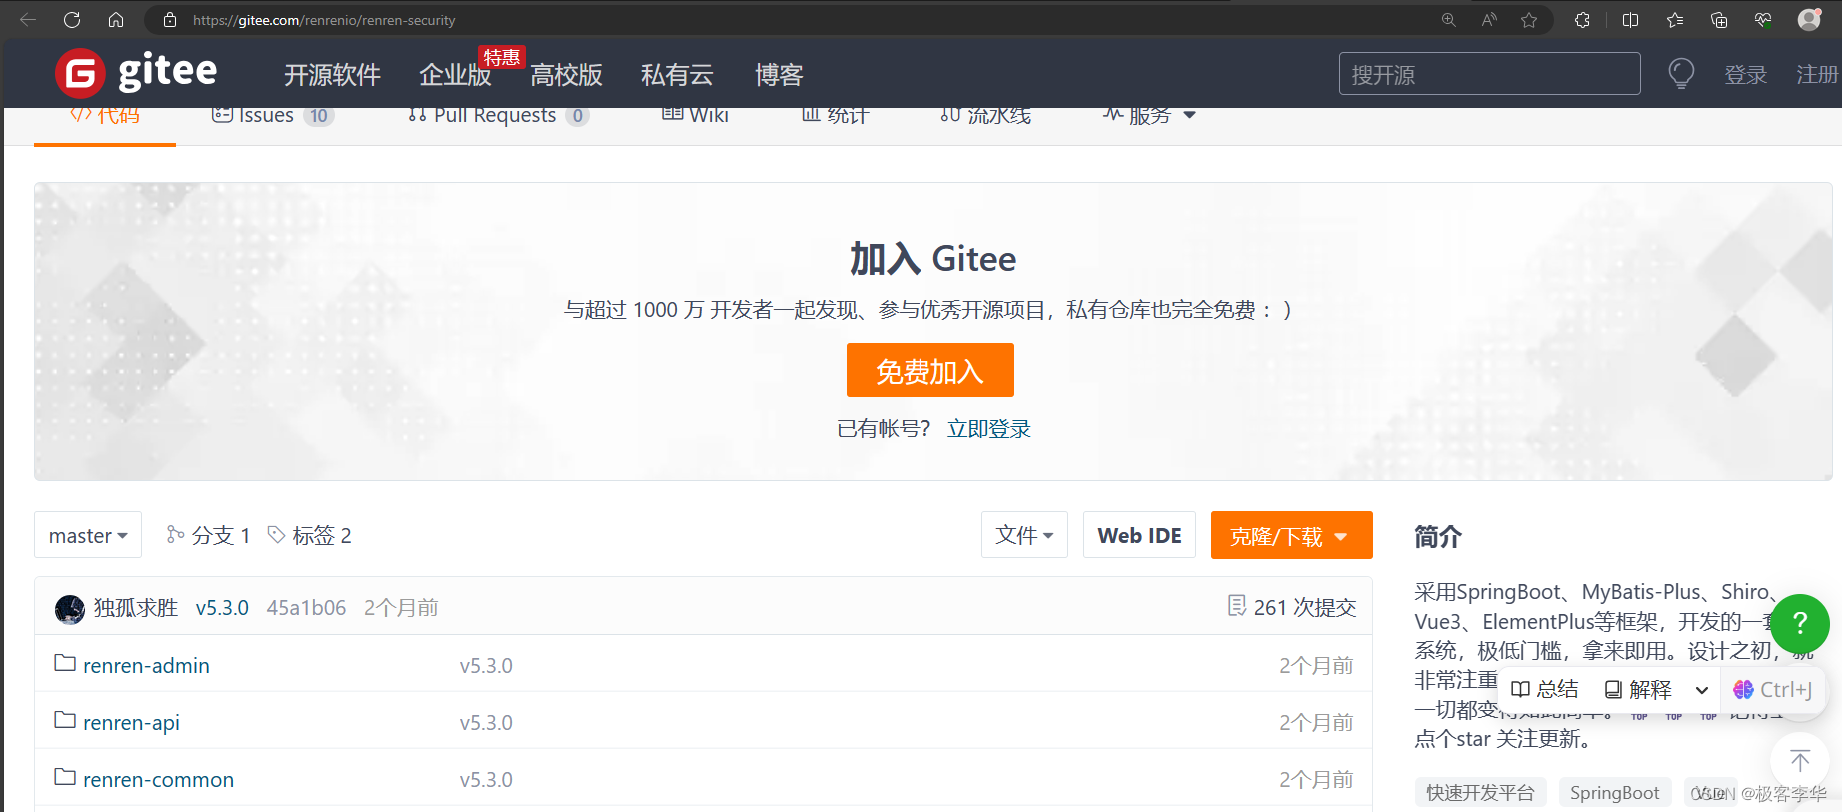Click the 立即登录 link
The width and height of the screenshot is (1842, 812).
coord(989,429)
